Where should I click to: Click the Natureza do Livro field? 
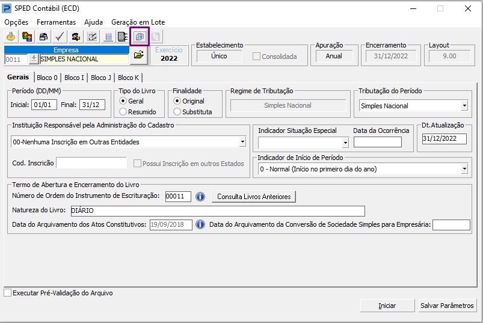coord(218,211)
